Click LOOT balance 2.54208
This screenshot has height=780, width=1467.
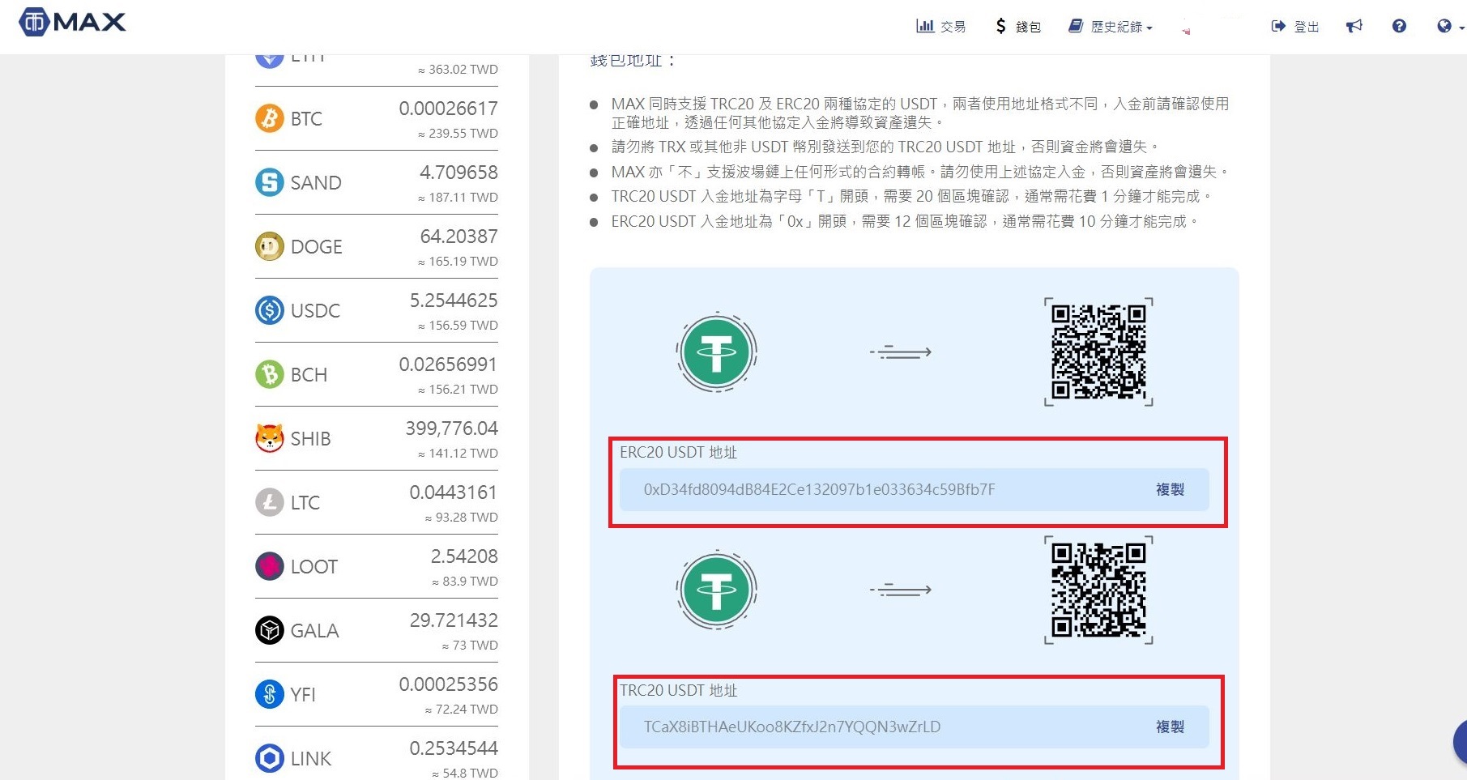tap(464, 556)
